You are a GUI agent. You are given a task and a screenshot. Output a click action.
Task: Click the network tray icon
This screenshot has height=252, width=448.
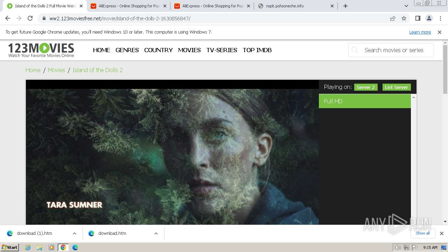coord(406,247)
